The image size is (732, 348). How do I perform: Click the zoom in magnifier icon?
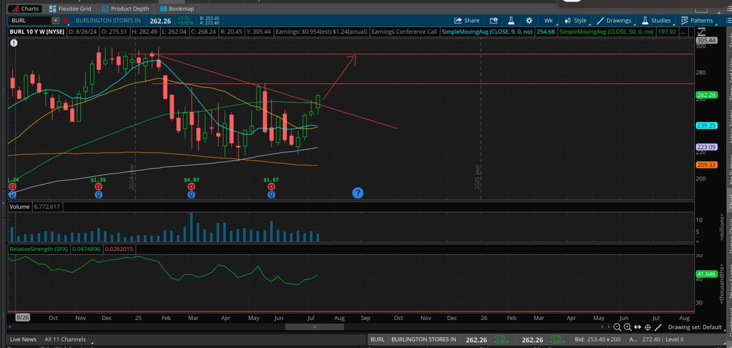point(627,327)
